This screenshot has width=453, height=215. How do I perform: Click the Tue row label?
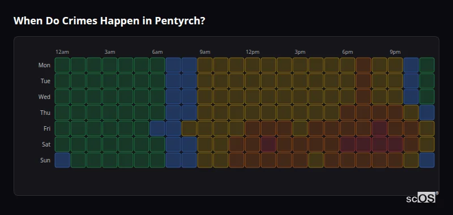coord(45,81)
